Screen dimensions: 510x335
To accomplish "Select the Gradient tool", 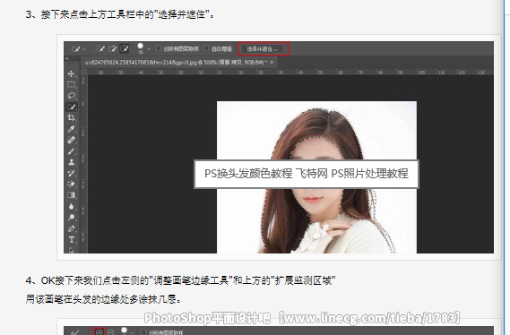I will (71, 195).
